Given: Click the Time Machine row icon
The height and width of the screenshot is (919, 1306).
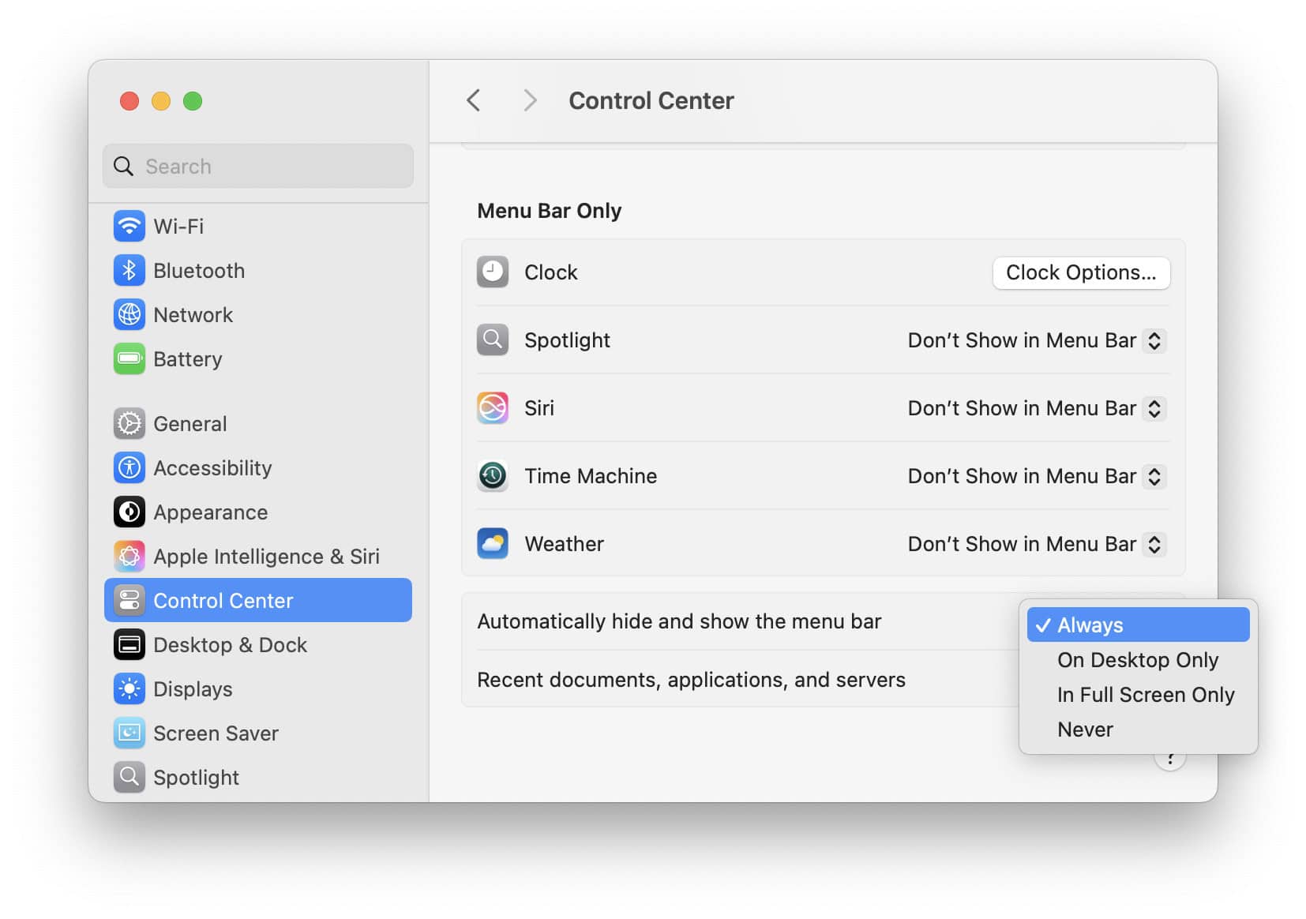Looking at the screenshot, I should point(493,475).
